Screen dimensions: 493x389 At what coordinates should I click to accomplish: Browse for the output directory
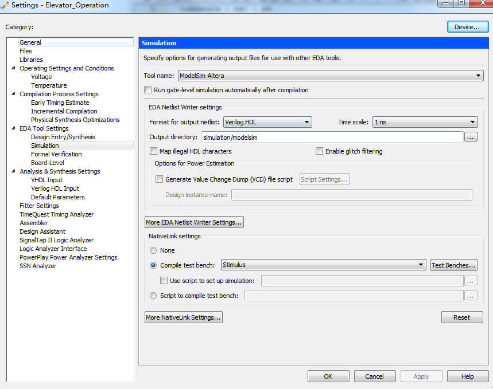tap(471, 137)
